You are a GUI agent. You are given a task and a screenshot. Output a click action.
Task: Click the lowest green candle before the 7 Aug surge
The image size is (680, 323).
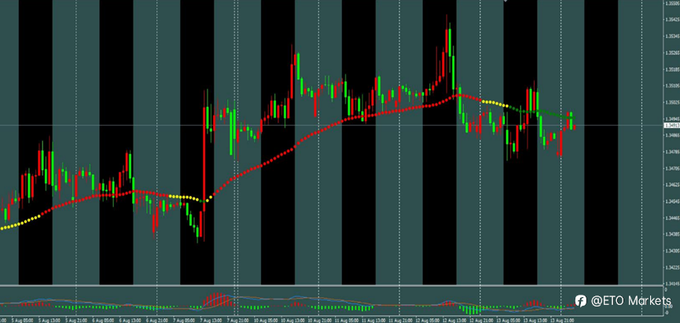click(x=197, y=233)
